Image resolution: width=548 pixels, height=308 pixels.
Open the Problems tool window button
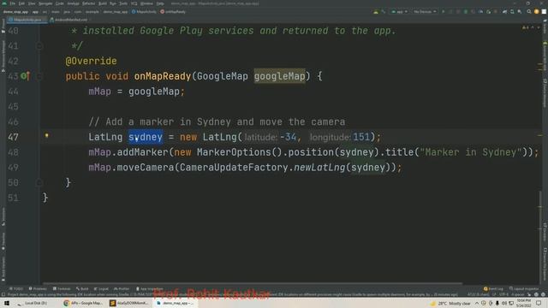[x=38, y=289]
